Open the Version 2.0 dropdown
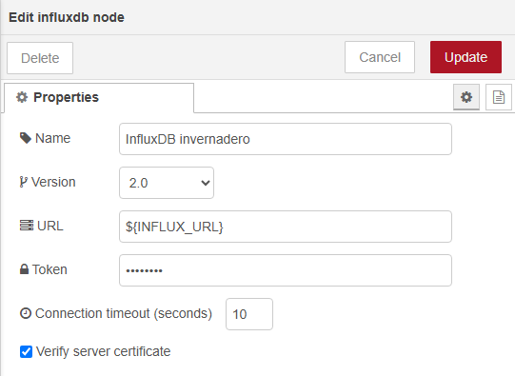Image resolution: width=515 pixels, height=376 pixels. [167, 183]
